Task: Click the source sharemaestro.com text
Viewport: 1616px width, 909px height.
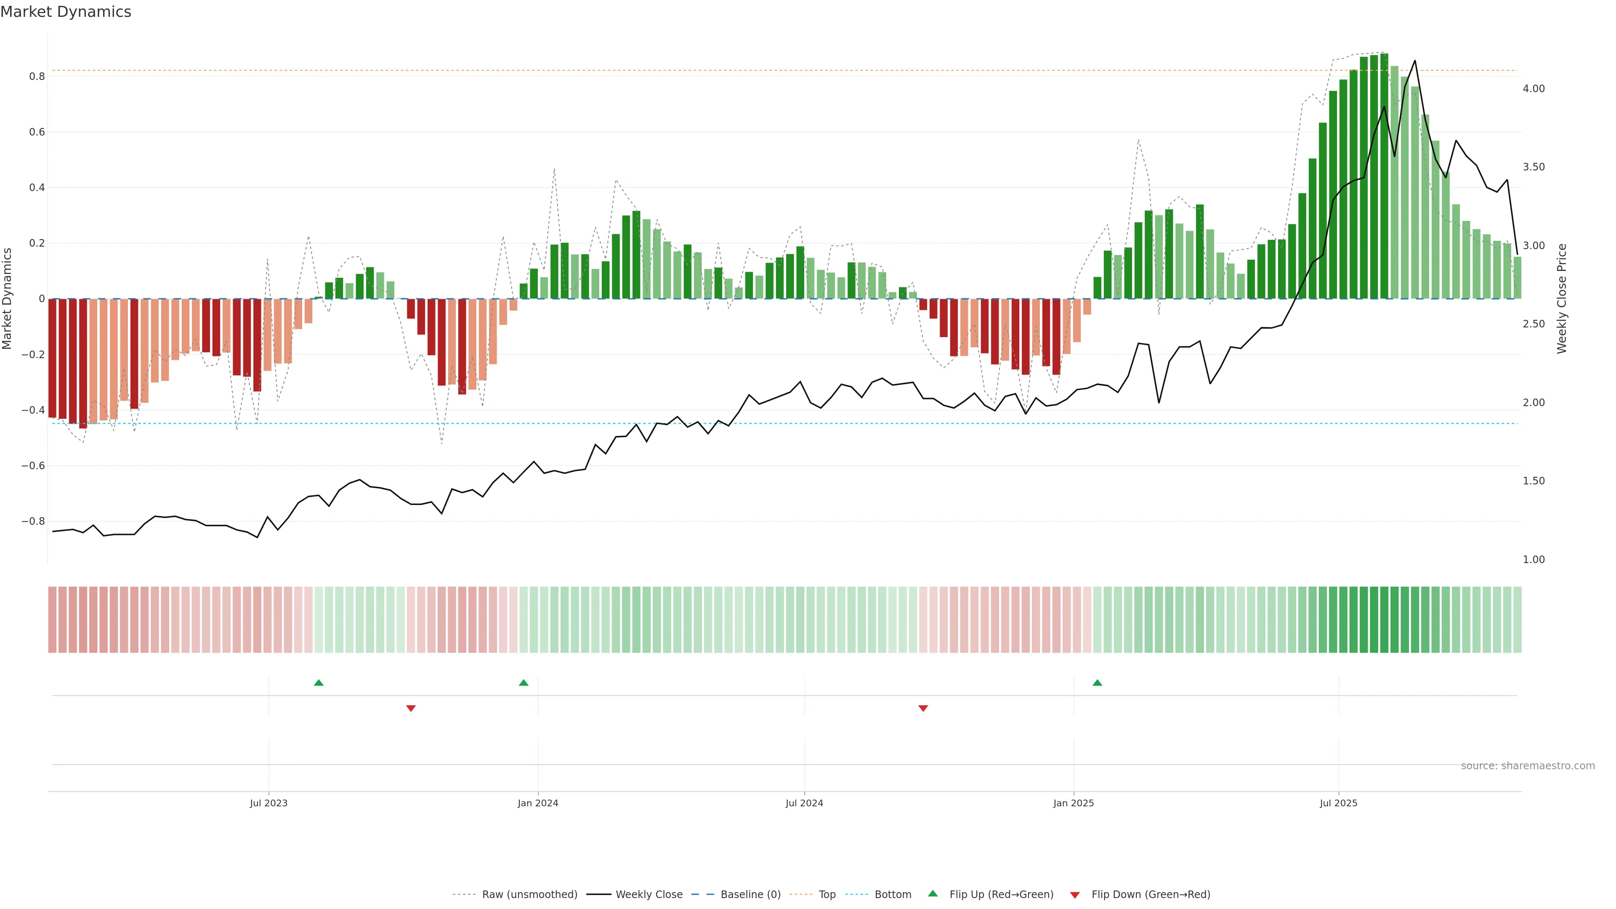Action: pos(1528,766)
